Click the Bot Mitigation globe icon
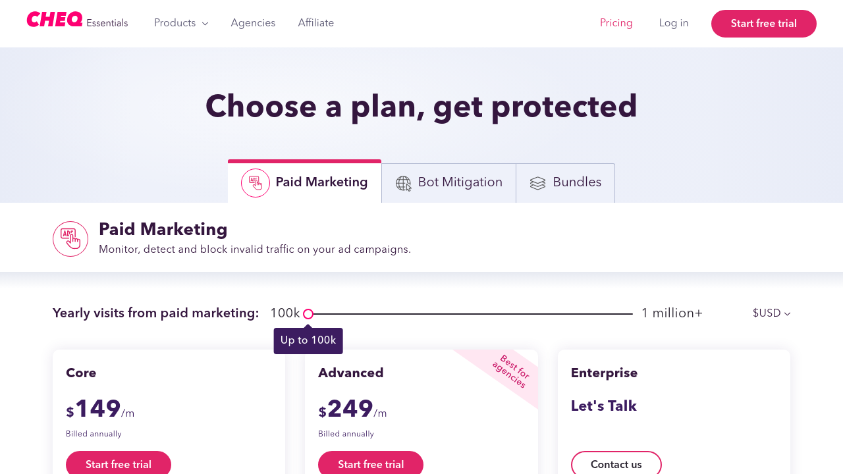Viewport: 843px width, 474px height. tap(404, 184)
